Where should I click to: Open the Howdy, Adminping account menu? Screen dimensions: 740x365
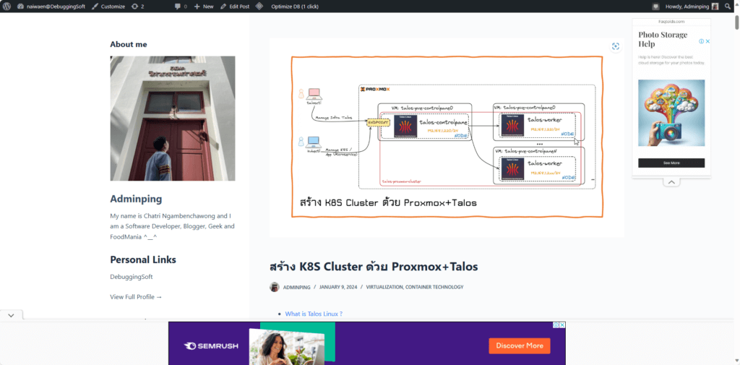pyautogui.click(x=692, y=6)
